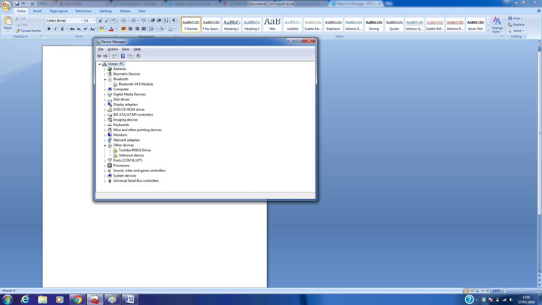The width and height of the screenshot is (542, 305).
Task: Collapse the Other devices node
Action: point(105,145)
